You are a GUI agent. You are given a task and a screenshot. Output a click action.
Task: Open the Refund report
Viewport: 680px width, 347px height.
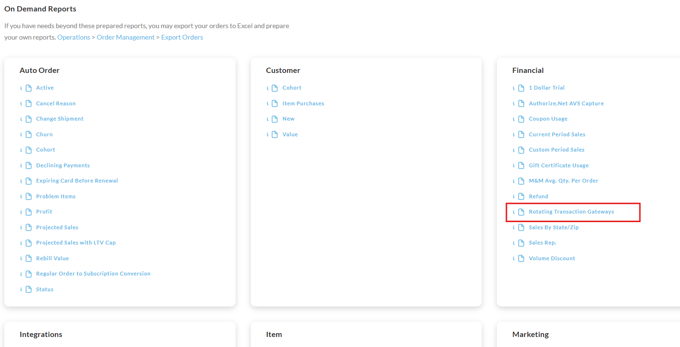538,196
